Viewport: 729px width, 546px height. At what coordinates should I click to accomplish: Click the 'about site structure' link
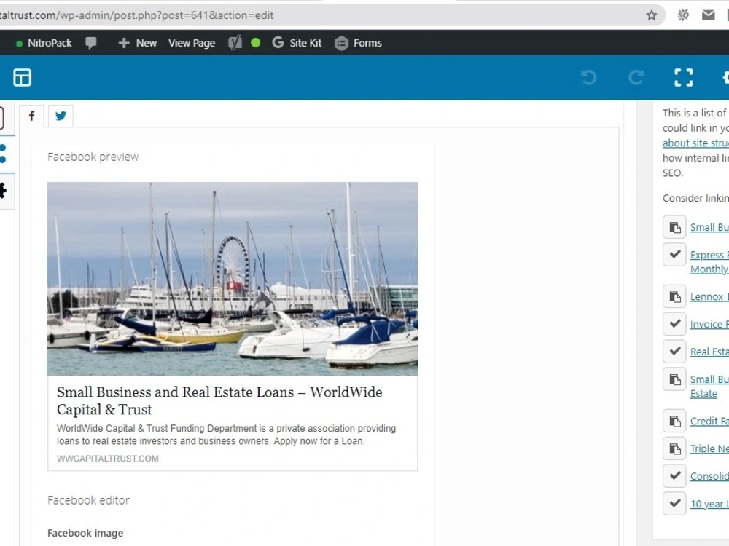point(695,143)
